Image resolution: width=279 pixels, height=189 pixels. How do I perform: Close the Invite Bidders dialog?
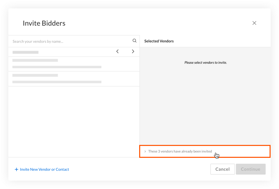tap(254, 23)
